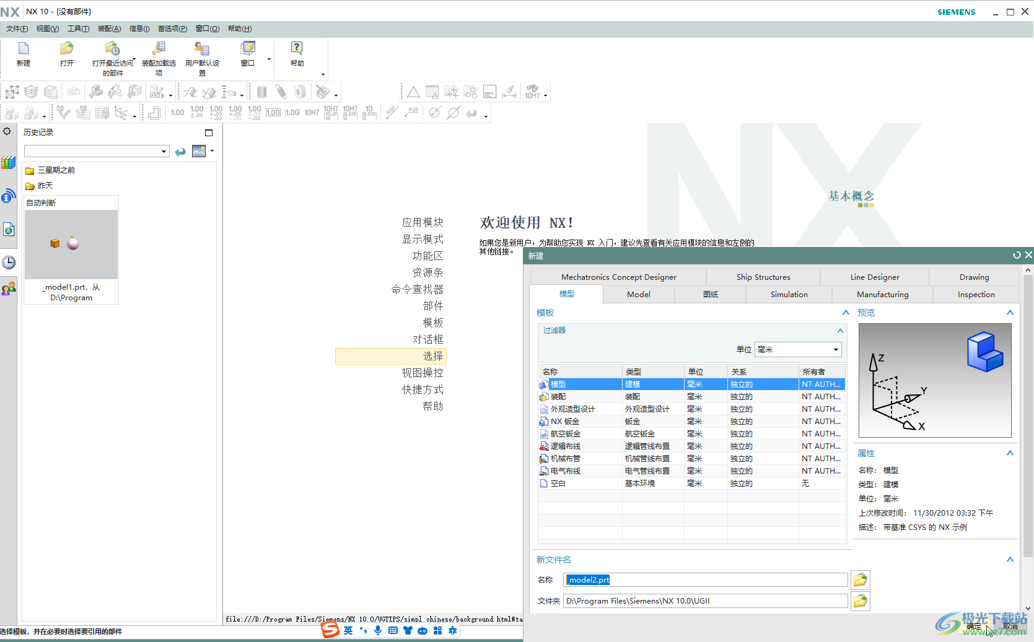Viewport: 1034px width, 642px height.
Task: Collapse the 模板 section chevron
Action: click(846, 313)
